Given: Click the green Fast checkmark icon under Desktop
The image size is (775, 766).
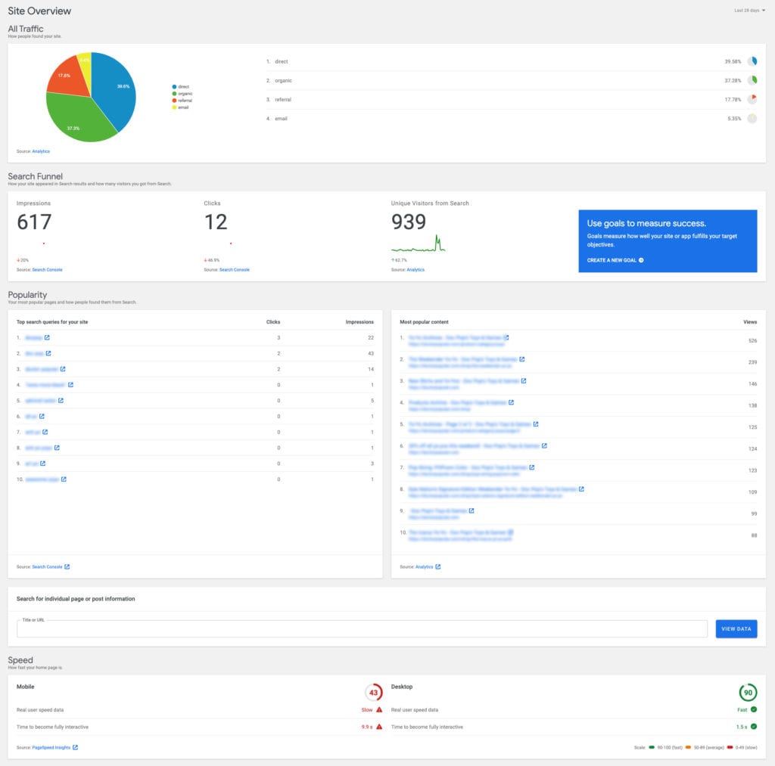Looking at the screenshot, I should 754,709.
